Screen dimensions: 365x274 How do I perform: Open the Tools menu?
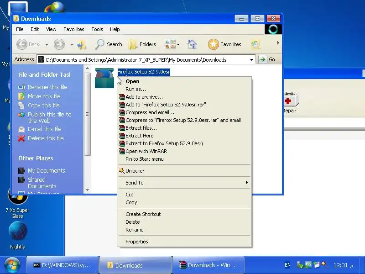97,29
